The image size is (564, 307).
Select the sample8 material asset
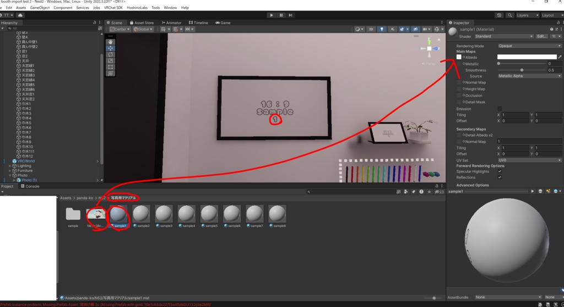[x=278, y=216]
